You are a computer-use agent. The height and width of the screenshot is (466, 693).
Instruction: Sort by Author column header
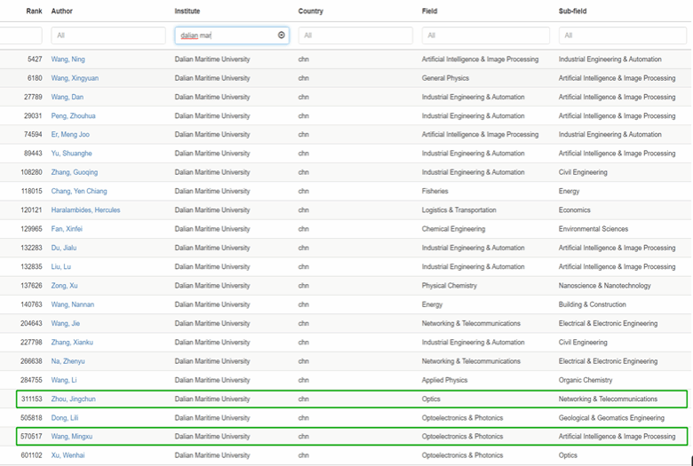pyautogui.click(x=62, y=12)
